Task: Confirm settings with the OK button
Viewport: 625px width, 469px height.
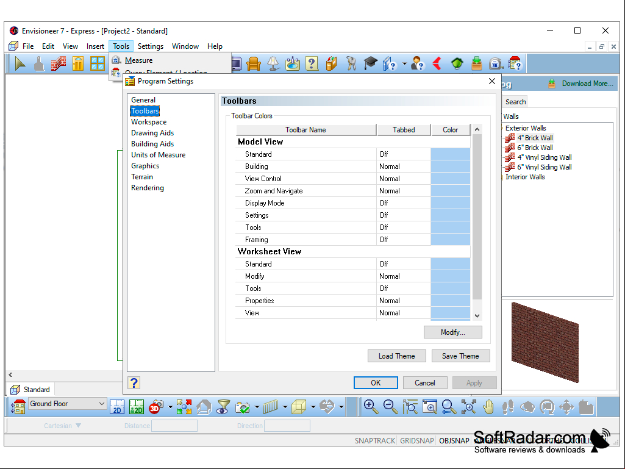Action: [x=376, y=383]
